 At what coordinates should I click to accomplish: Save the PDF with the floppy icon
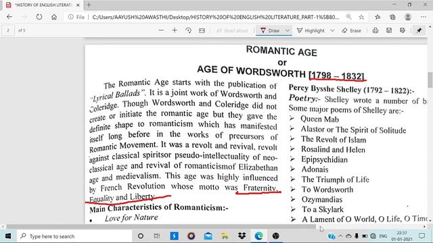pos(389,30)
